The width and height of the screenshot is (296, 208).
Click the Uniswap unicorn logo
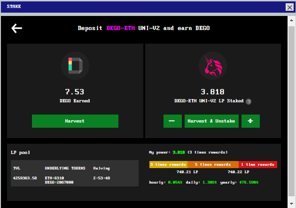pyautogui.click(x=213, y=66)
